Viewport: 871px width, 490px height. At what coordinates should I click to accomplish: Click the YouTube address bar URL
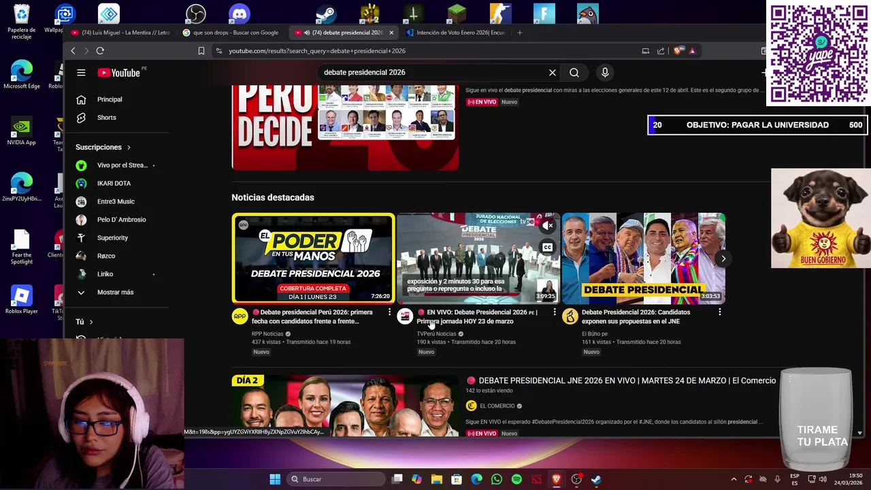click(x=317, y=51)
